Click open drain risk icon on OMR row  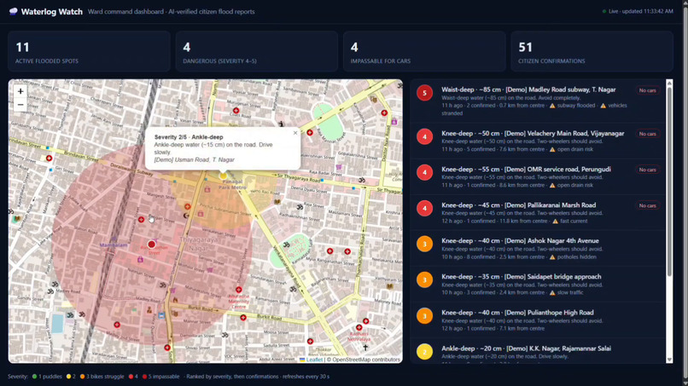(x=552, y=186)
